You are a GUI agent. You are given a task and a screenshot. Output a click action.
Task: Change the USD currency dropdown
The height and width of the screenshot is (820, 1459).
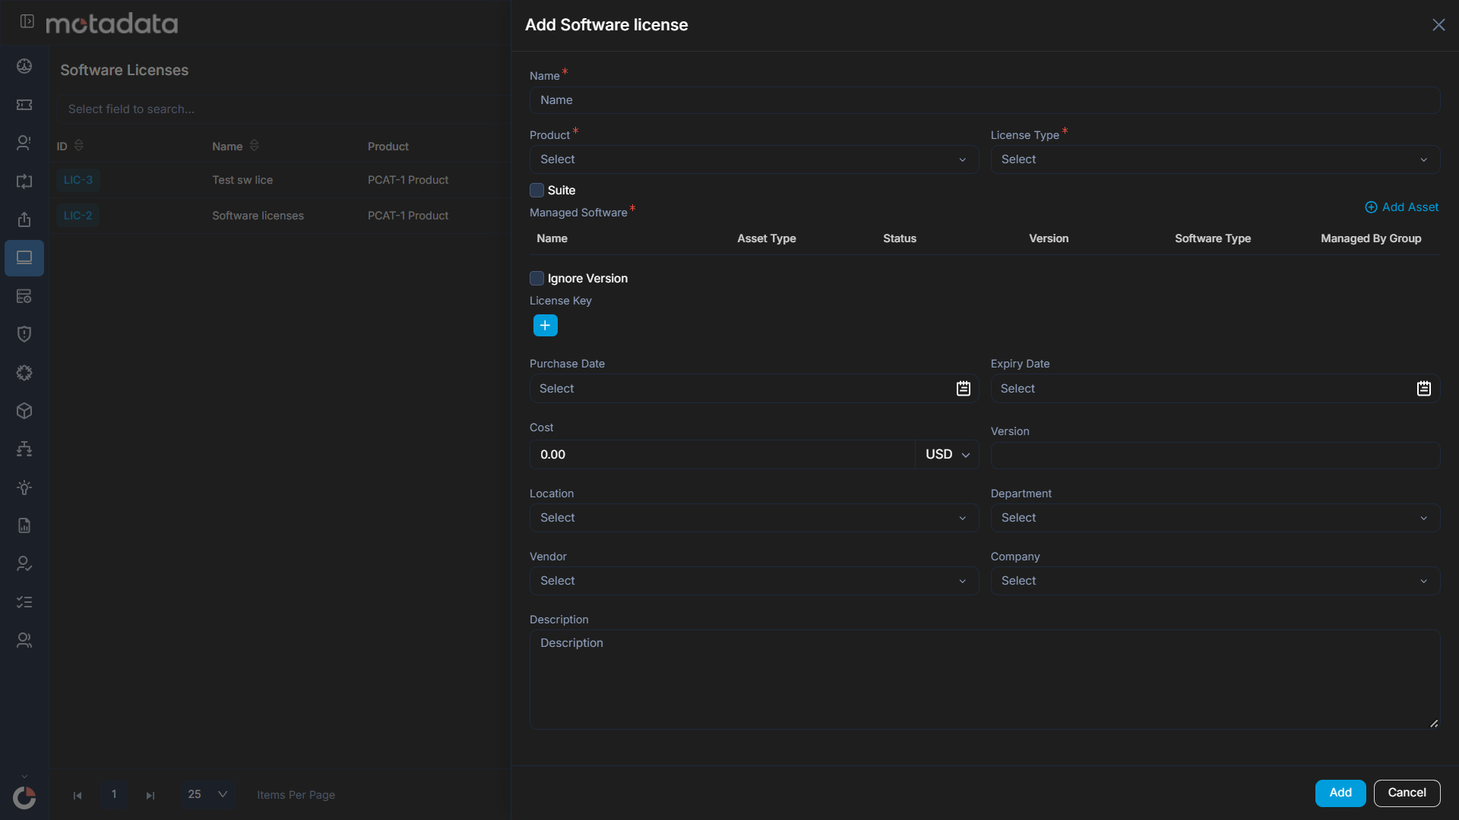coord(948,454)
